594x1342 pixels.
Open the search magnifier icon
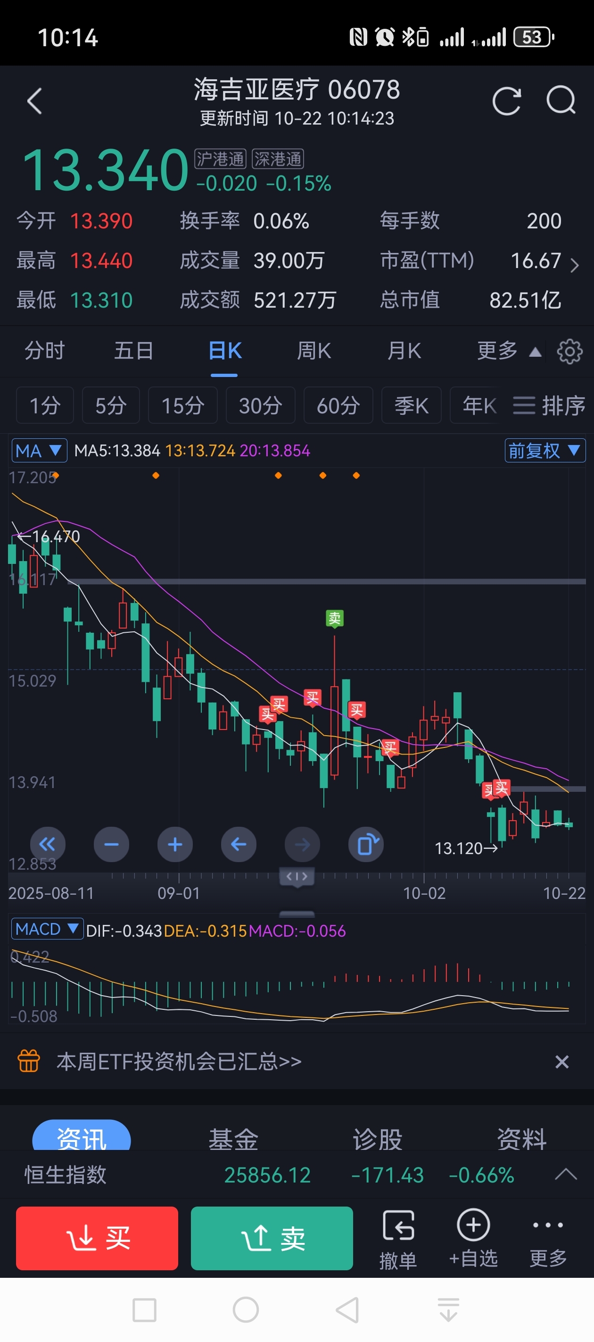tap(561, 100)
